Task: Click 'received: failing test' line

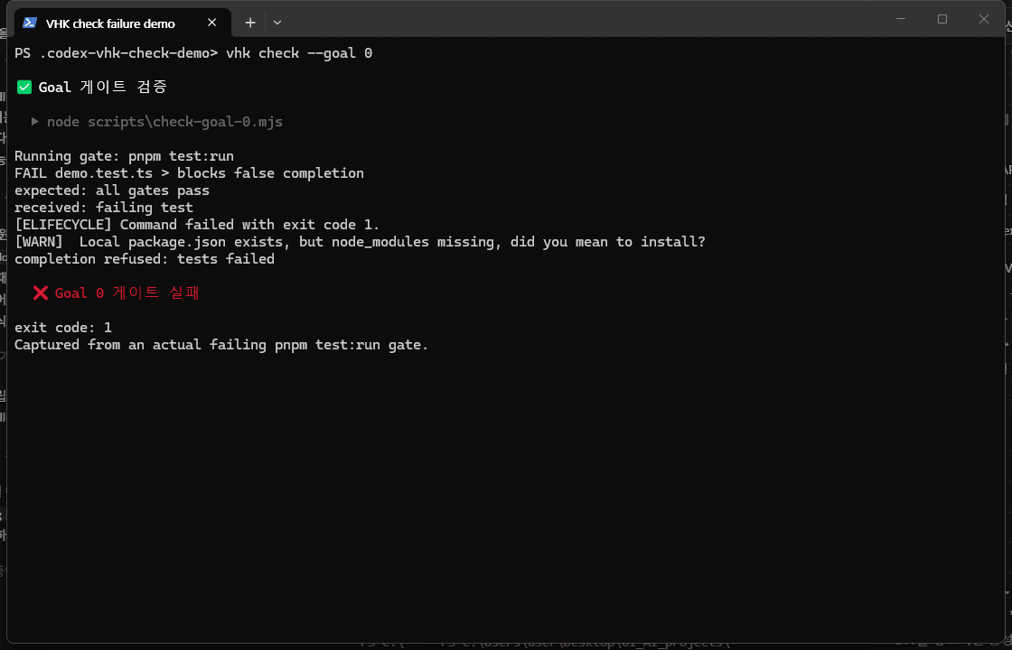Action: [104, 208]
